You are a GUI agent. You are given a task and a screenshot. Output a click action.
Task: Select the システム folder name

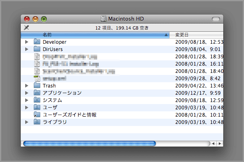[52, 100]
